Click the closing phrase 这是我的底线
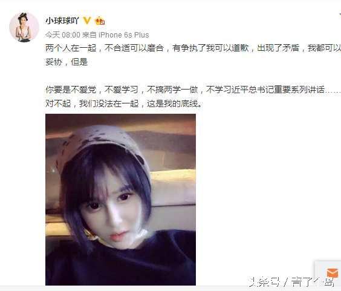The height and width of the screenshot is (291, 341). pos(173,103)
